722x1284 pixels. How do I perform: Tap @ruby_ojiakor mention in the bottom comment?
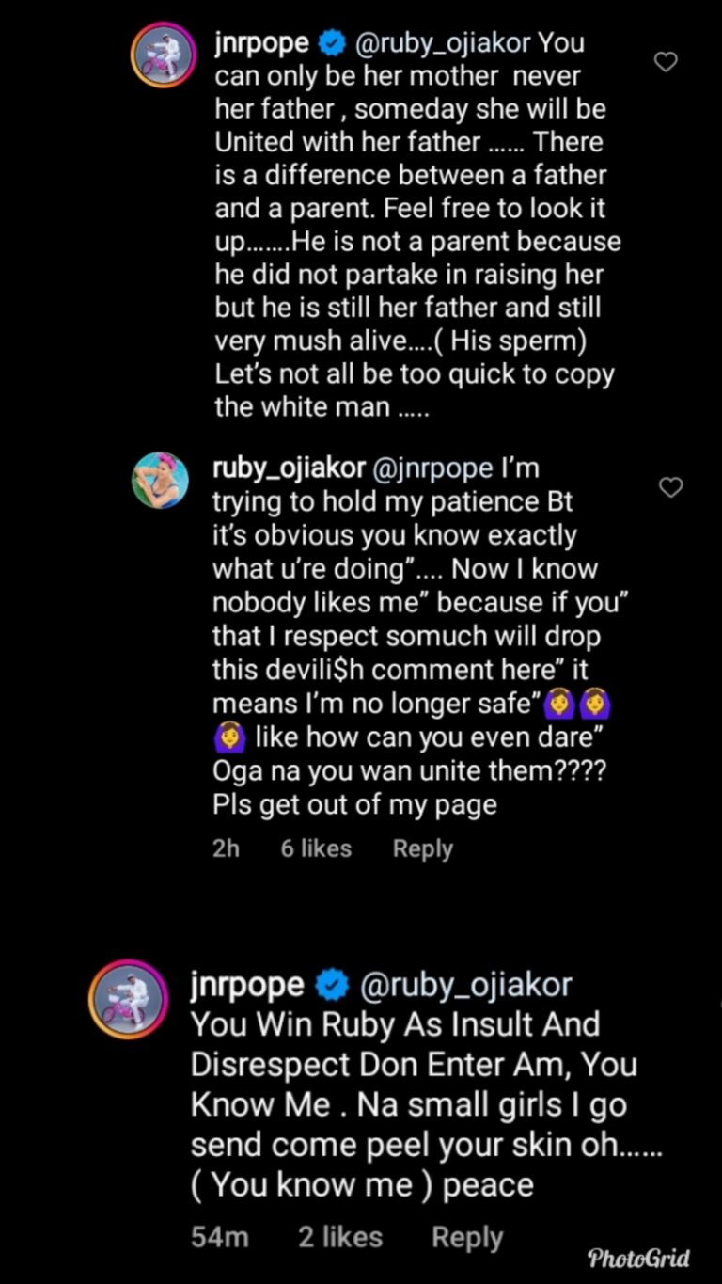click(x=466, y=985)
